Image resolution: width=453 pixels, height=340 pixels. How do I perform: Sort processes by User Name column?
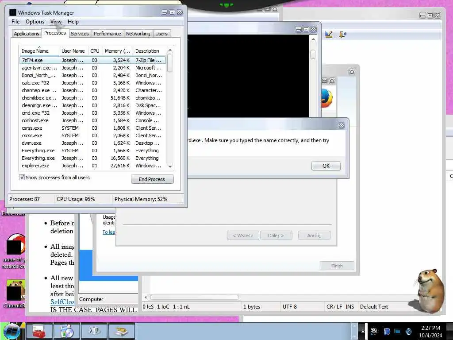coord(74,51)
